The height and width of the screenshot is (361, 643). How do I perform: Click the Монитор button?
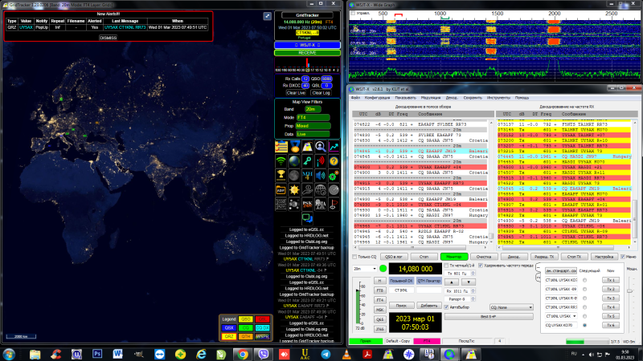(453, 257)
